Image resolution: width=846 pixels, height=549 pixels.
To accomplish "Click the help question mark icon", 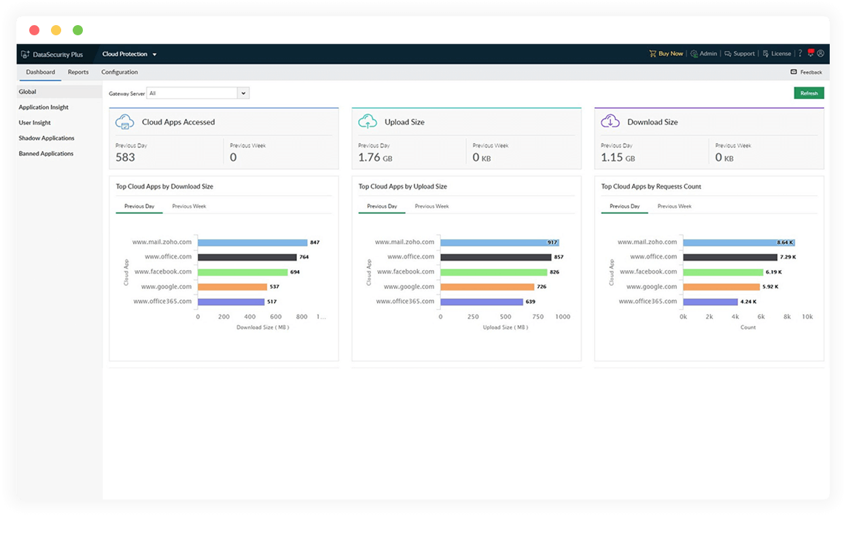I will pos(800,54).
